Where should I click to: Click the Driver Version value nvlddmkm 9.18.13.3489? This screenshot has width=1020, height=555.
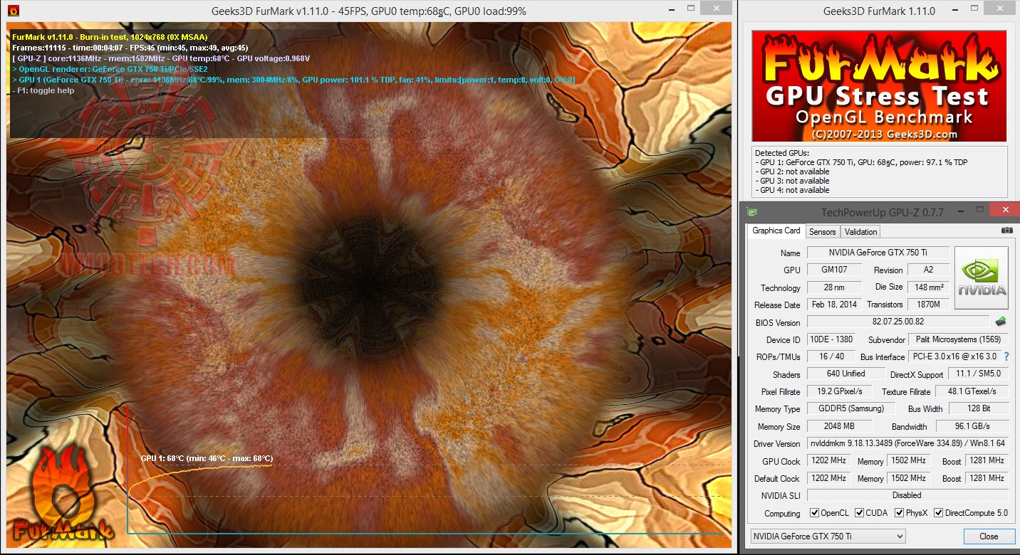point(907,443)
